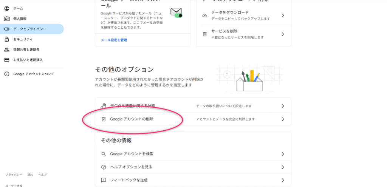Click the ヘルプ footer link
Viewport: 387px width, 187px height.
[42, 175]
